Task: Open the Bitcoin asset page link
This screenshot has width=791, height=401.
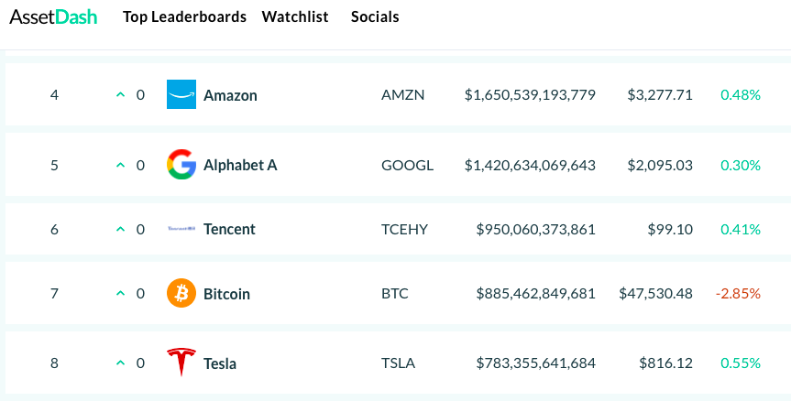Action: [226, 295]
